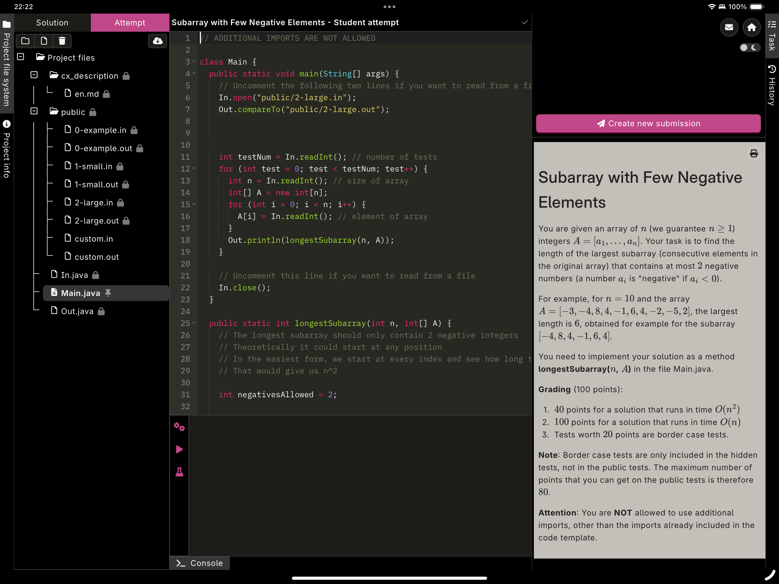Open 0-example.in file
Viewport: 779px width, 584px height.
click(x=100, y=130)
